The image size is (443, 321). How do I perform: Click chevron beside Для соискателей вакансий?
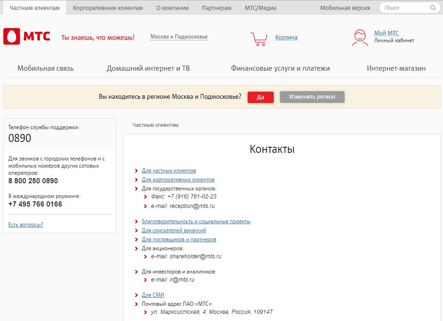pos(136,231)
